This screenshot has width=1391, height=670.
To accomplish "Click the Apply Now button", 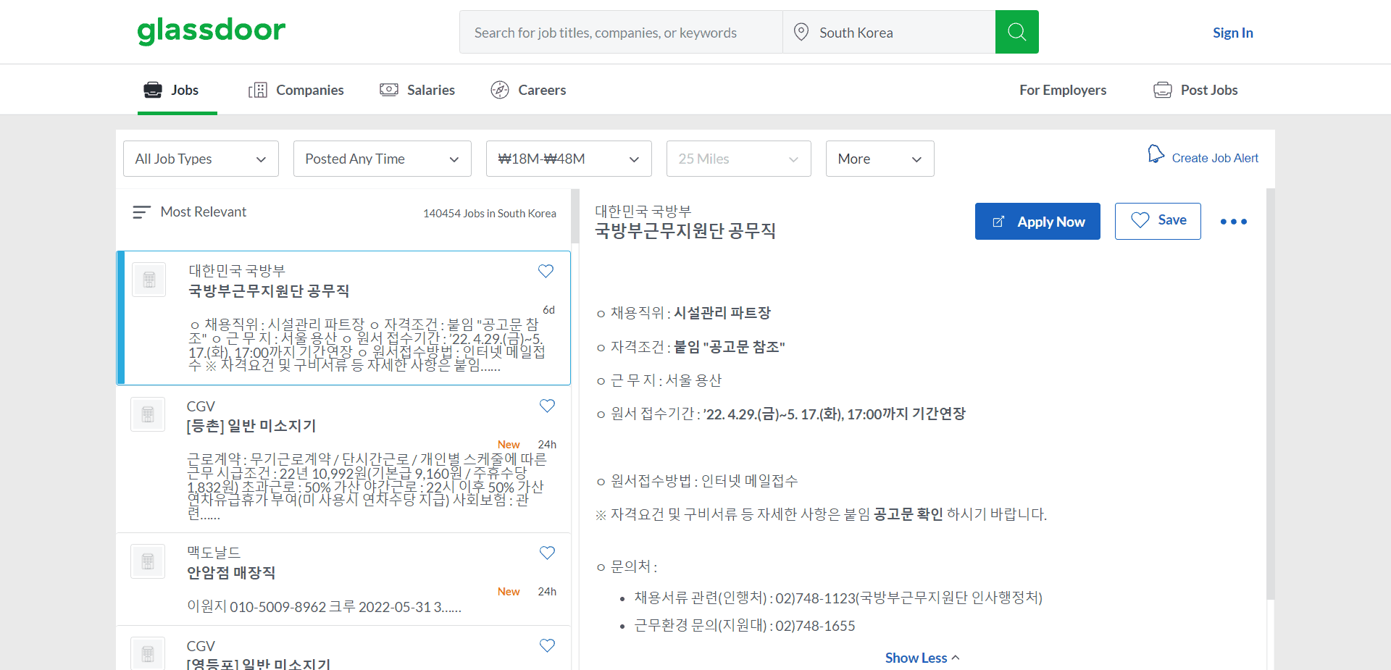I will click(x=1037, y=221).
